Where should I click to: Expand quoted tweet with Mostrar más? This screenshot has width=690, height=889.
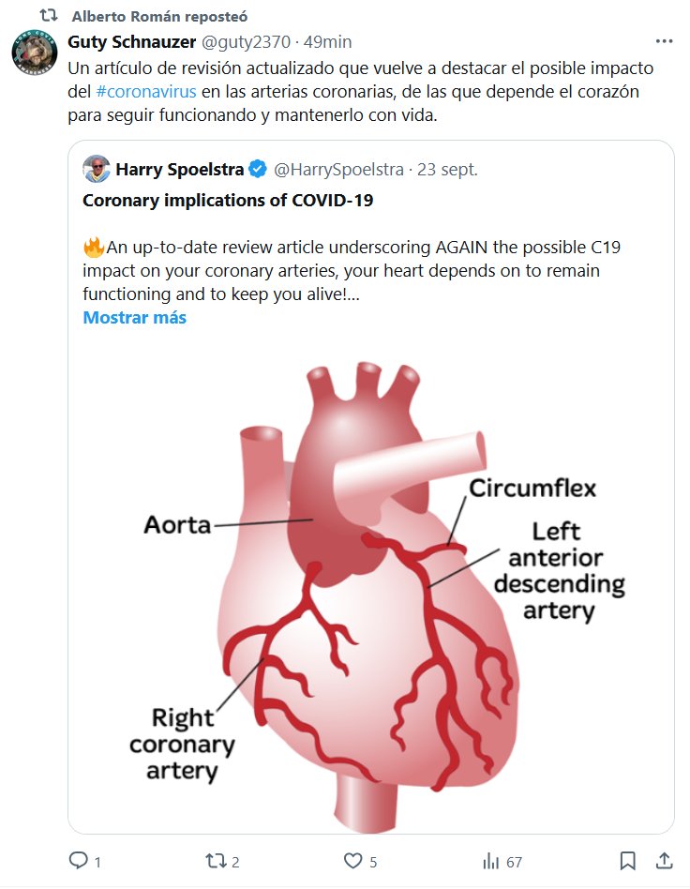point(134,317)
